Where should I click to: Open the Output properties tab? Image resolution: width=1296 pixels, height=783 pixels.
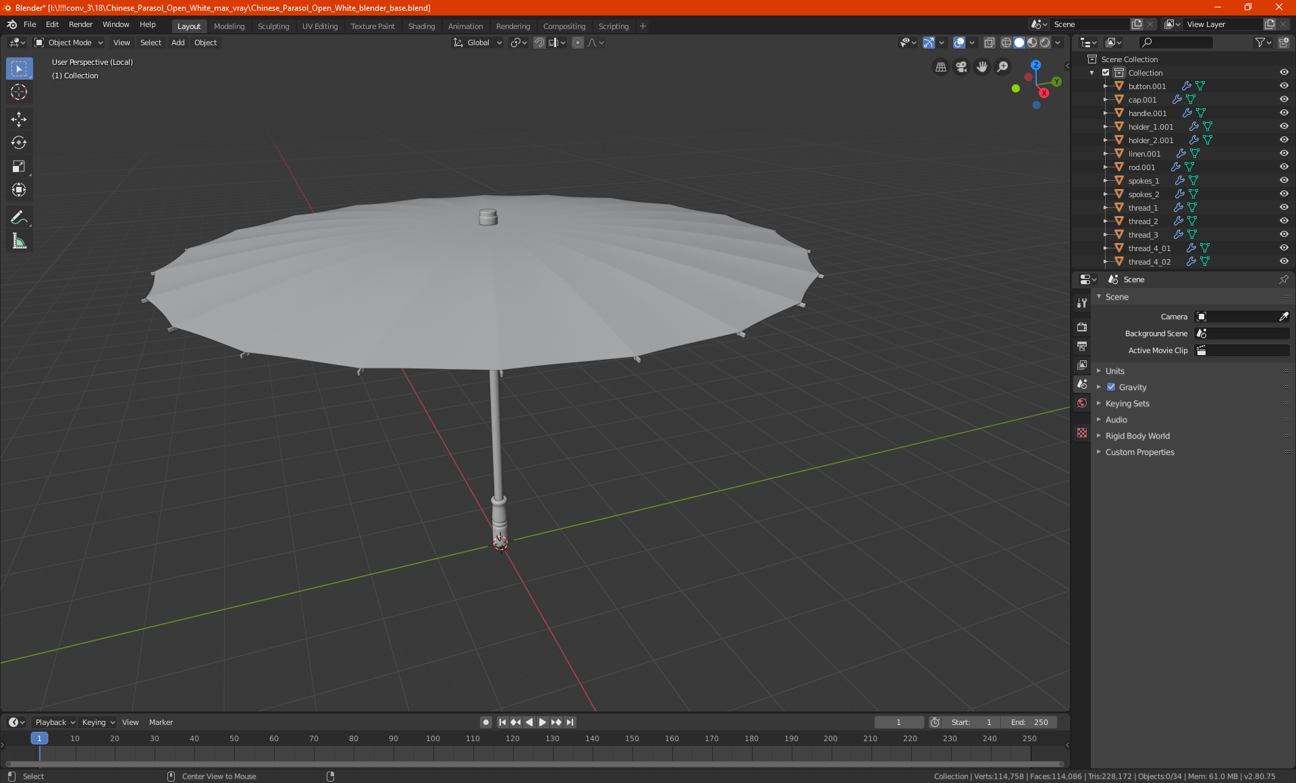coord(1082,346)
